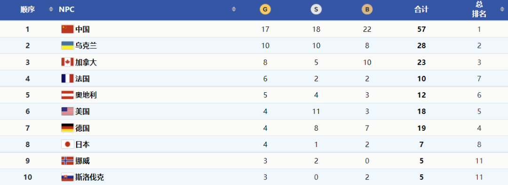Open the 中国 country link

82,30
